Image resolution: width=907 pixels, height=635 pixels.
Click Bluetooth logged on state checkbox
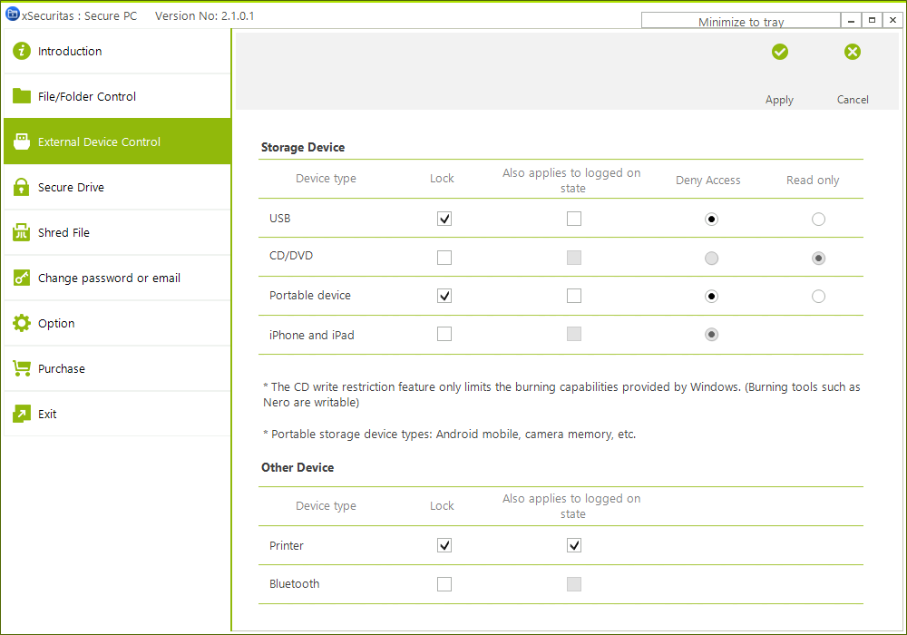coord(574,584)
